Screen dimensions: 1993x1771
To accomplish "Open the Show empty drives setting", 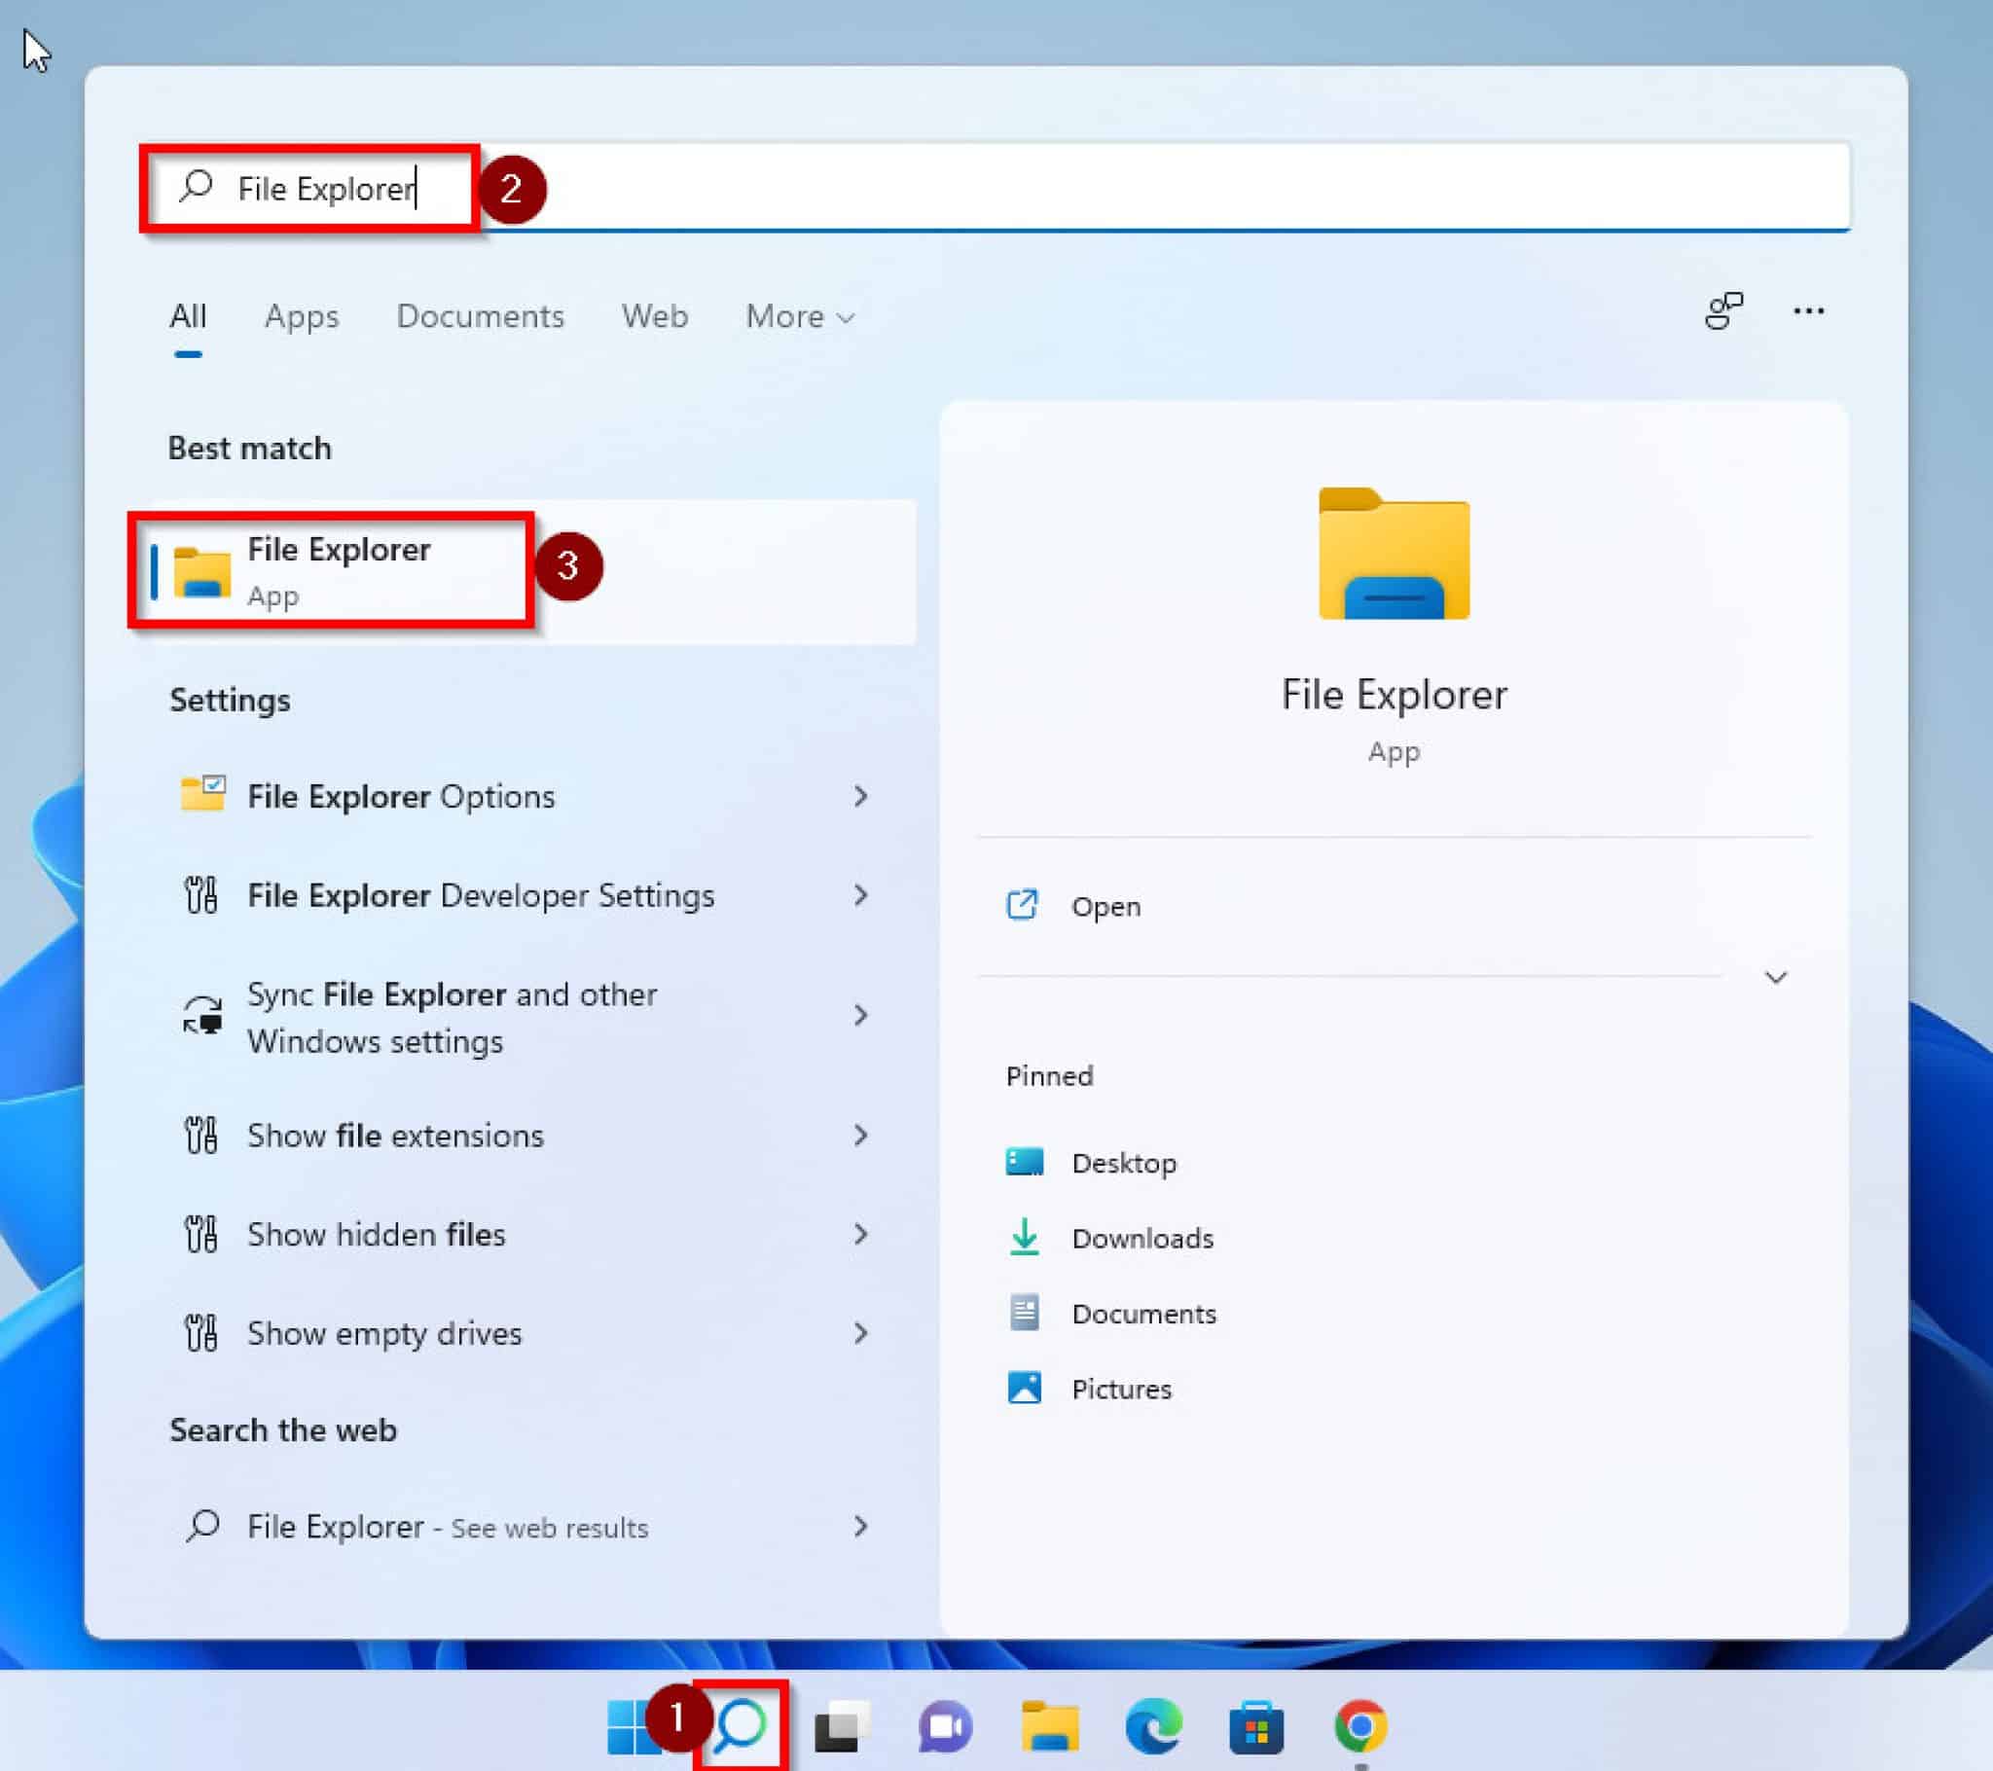I will tap(382, 1333).
